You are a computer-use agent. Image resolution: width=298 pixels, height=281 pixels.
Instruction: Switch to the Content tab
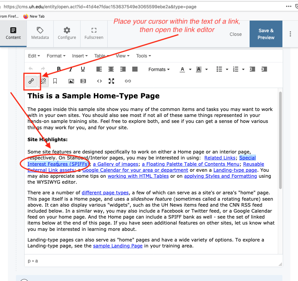point(13,34)
